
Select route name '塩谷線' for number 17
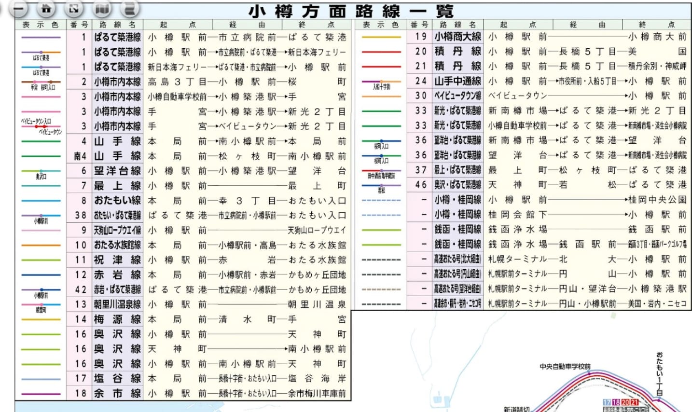pyautogui.click(x=117, y=379)
